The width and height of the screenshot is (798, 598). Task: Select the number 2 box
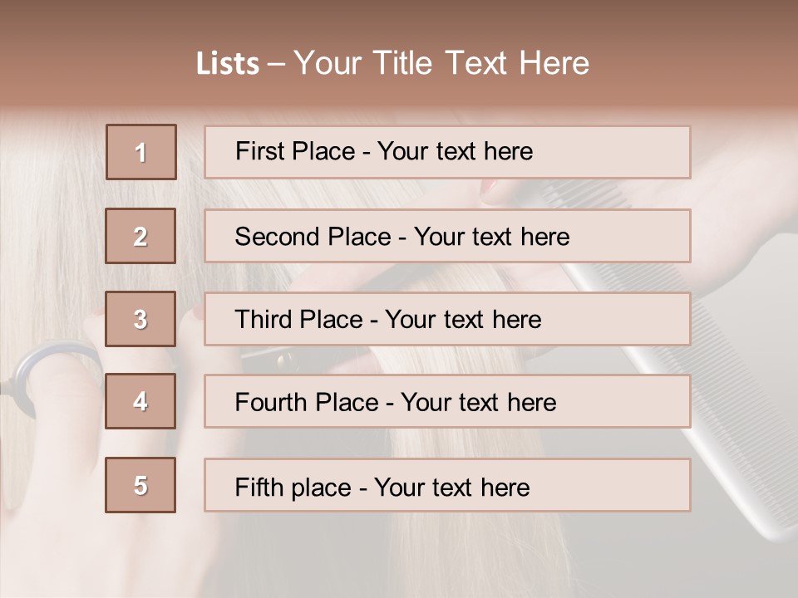[x=140, y=236]
